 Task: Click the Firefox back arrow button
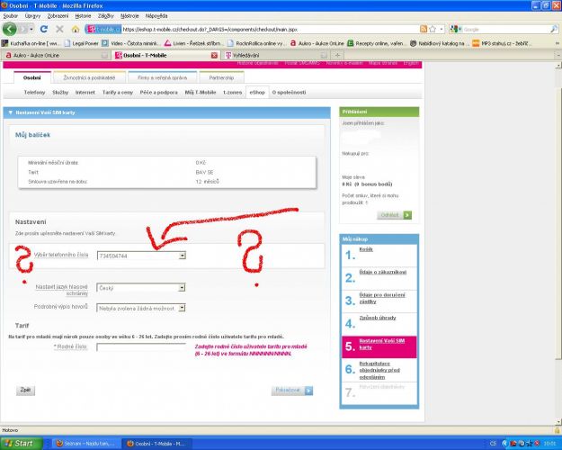coord(9,29)
